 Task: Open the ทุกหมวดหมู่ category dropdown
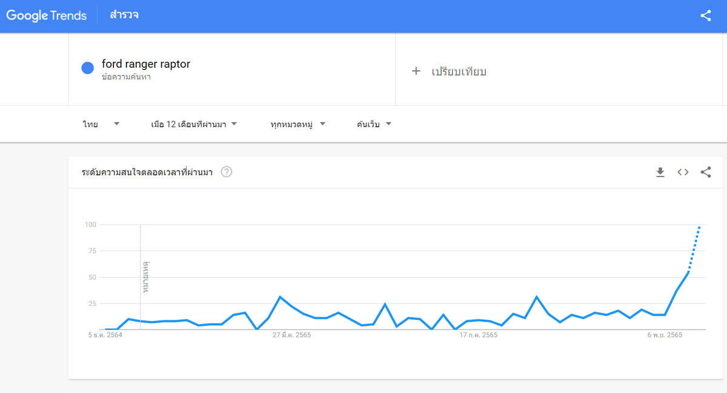click(x=298, y=124)
